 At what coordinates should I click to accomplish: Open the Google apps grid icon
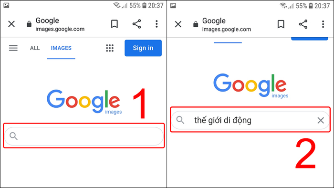pos(110,48)
